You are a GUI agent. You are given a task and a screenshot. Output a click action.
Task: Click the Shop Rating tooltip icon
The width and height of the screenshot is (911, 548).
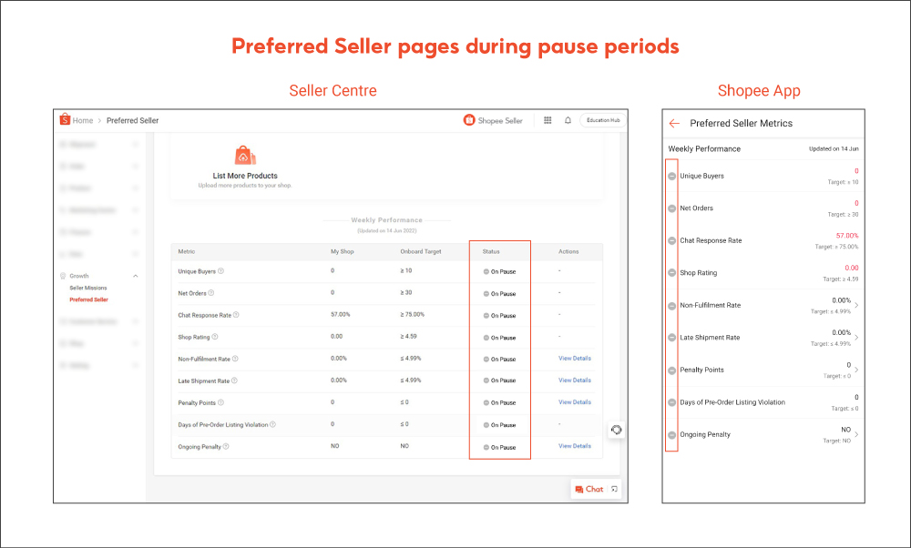click(x=215, y=337)
